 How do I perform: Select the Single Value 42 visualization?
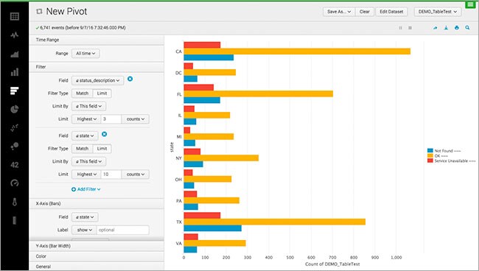tap(14, 165)
